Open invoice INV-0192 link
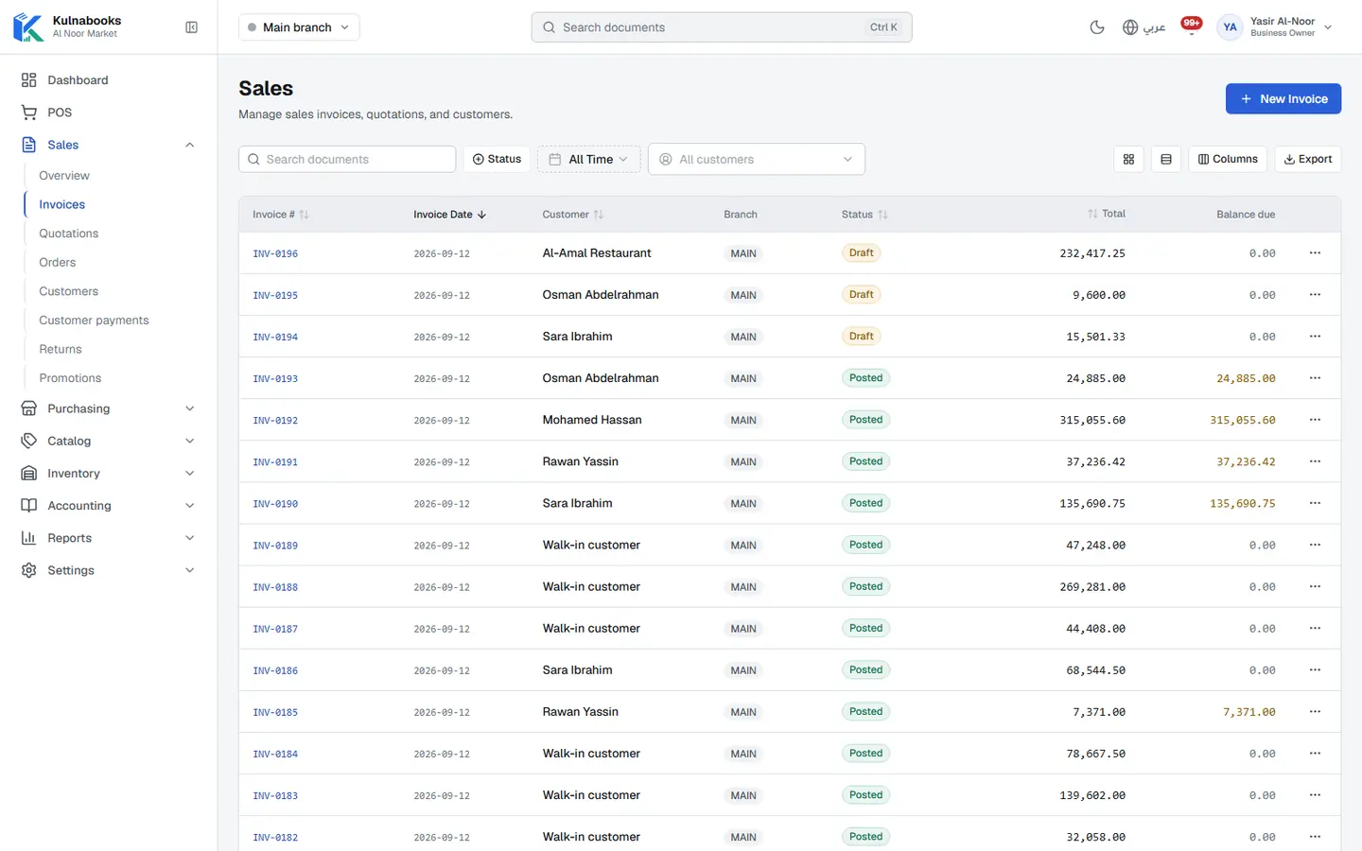Image resolution: width=1362 pixels, height=851 pixels. click(x=275, y=421)
